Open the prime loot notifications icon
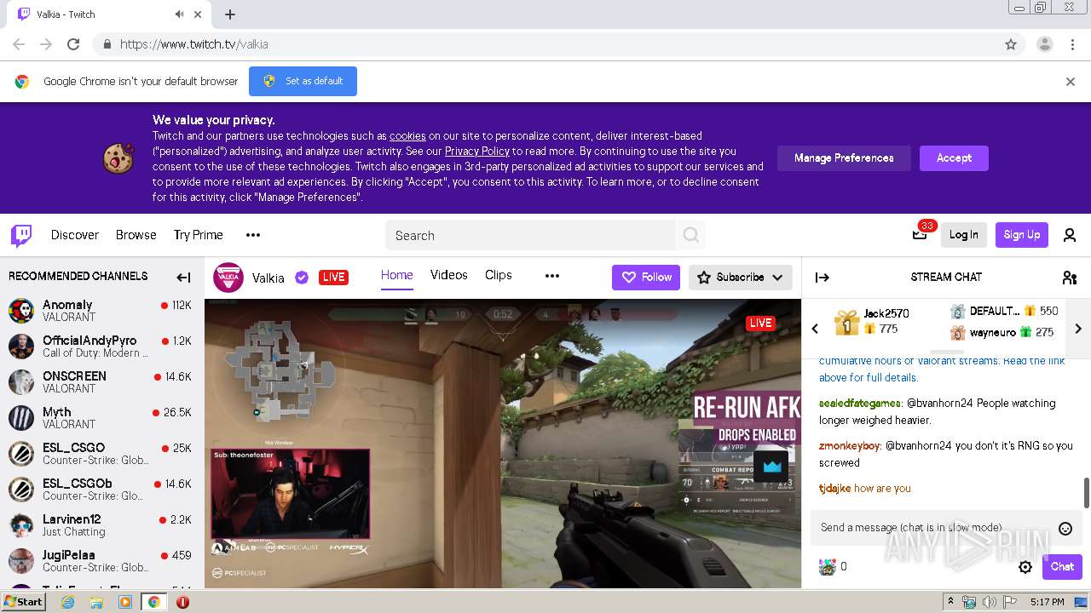The image size is (1091, 613). click(920, 235)
